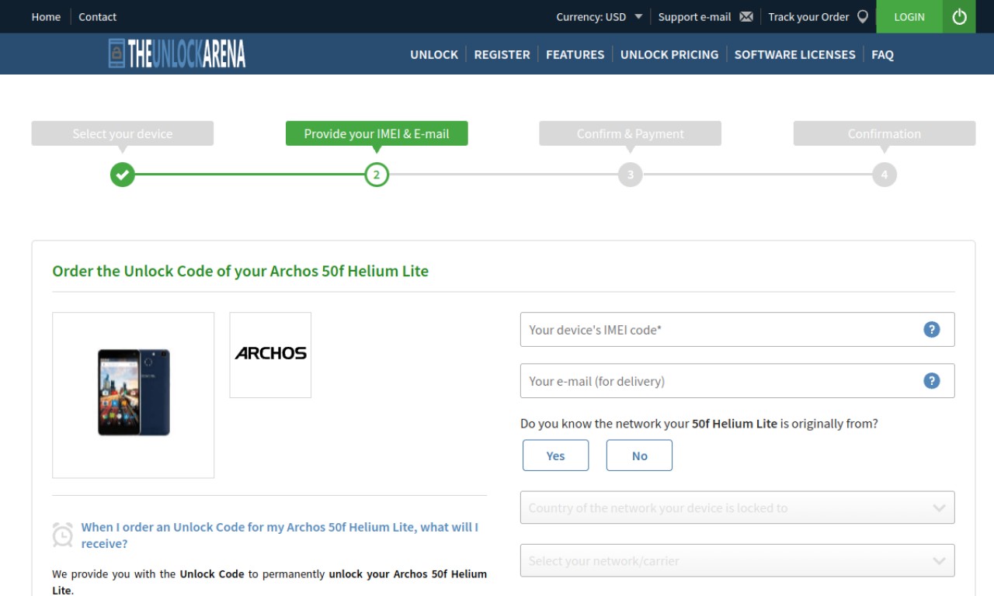This screenshot has height=596, width=994.
Task: Click the Support e-mail link text
Action: pos(694,16)
